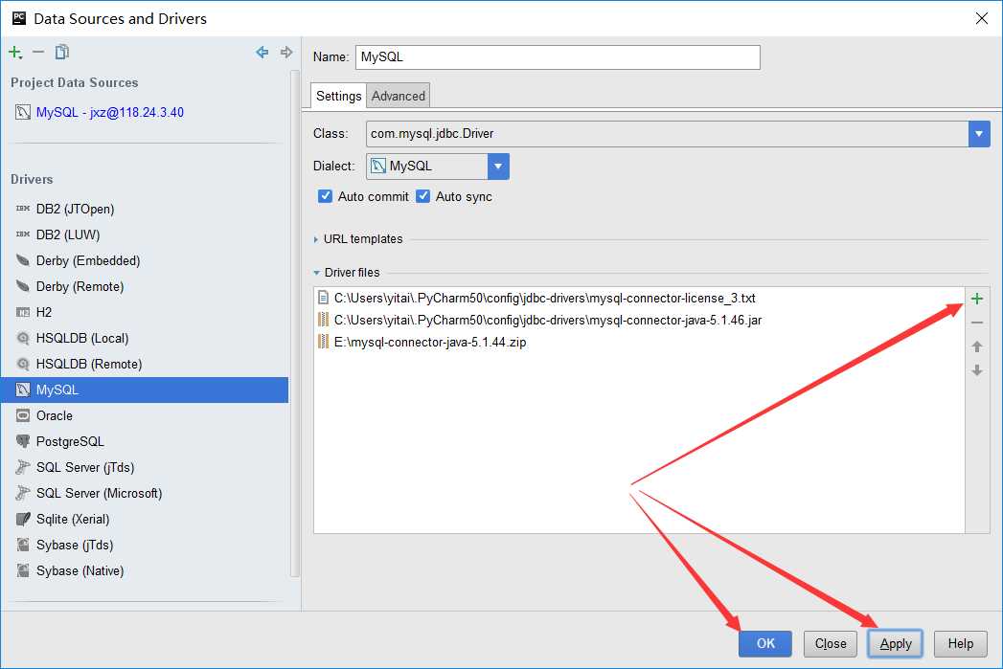Toggle the Auto sync checkbox
The height and width of the screenshot is (669, 1003).
[422, 196]
